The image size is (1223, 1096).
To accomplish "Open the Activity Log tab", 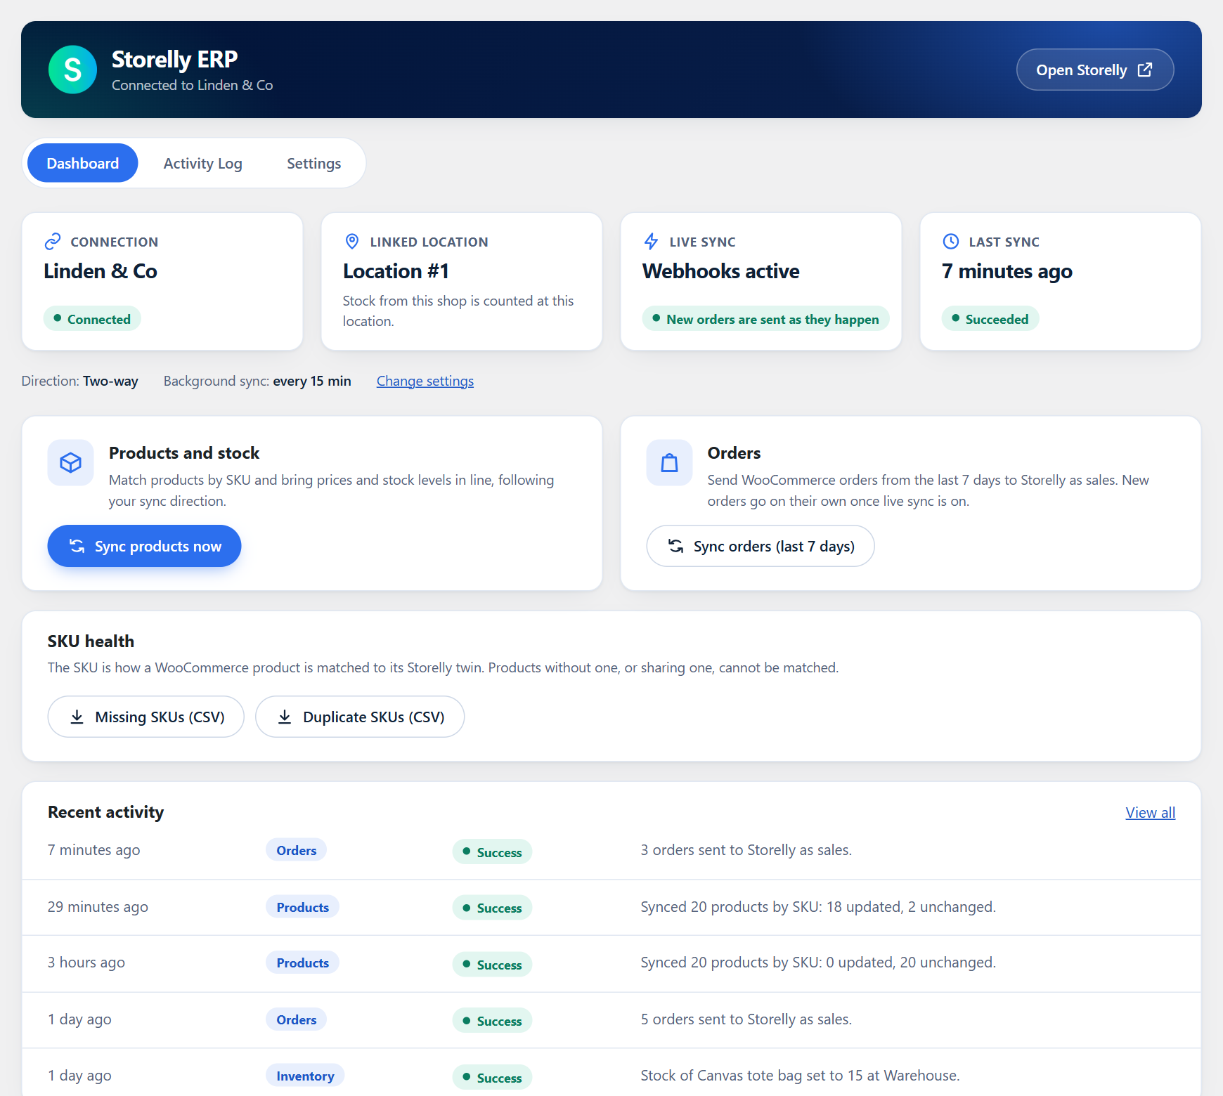I will coord(203,163).
